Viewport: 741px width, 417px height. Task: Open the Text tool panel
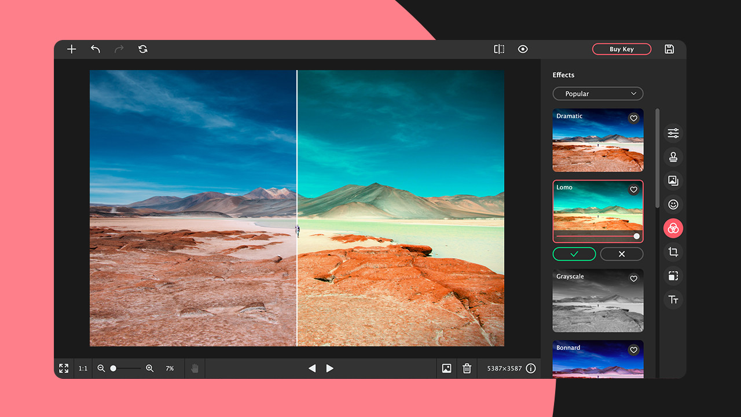point(673,299)
